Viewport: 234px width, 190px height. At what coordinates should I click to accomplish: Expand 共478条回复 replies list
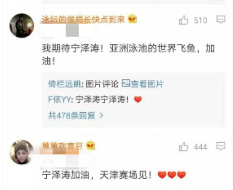pos(76,115)
